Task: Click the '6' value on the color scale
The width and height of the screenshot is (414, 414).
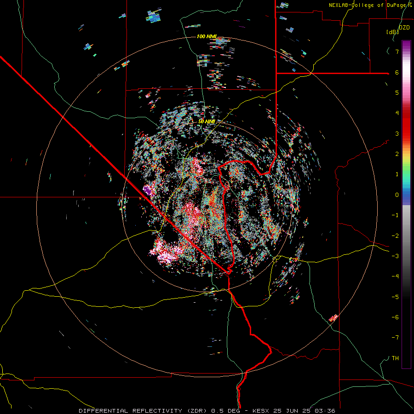Action: pos(397,72)
